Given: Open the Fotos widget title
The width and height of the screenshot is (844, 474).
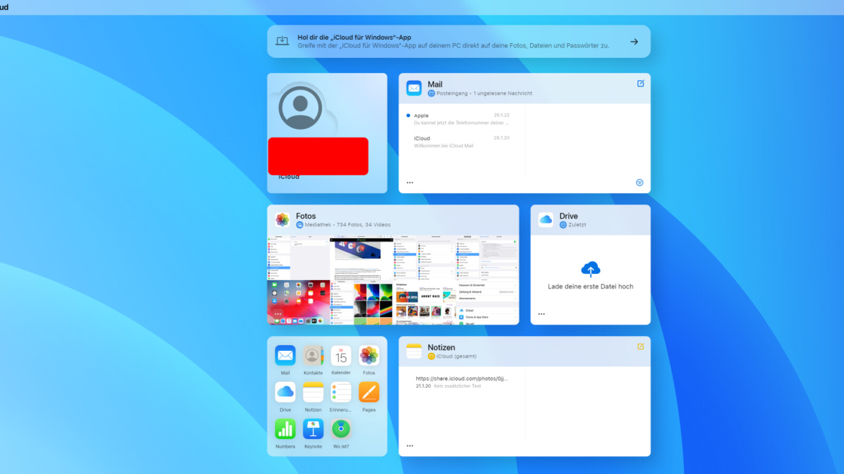Looking at the screenshot, I should tap(306, 216).
